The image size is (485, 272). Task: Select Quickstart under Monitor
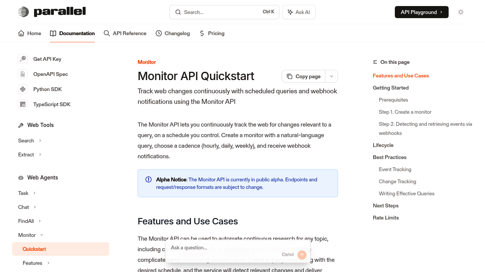point(34,249)
